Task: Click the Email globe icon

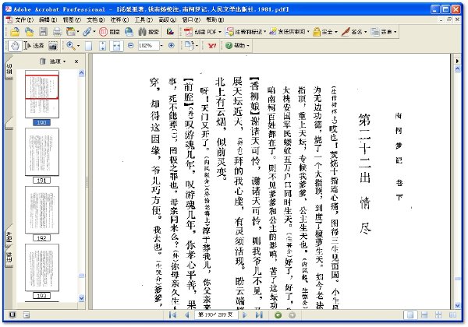Action: (129, 32)
